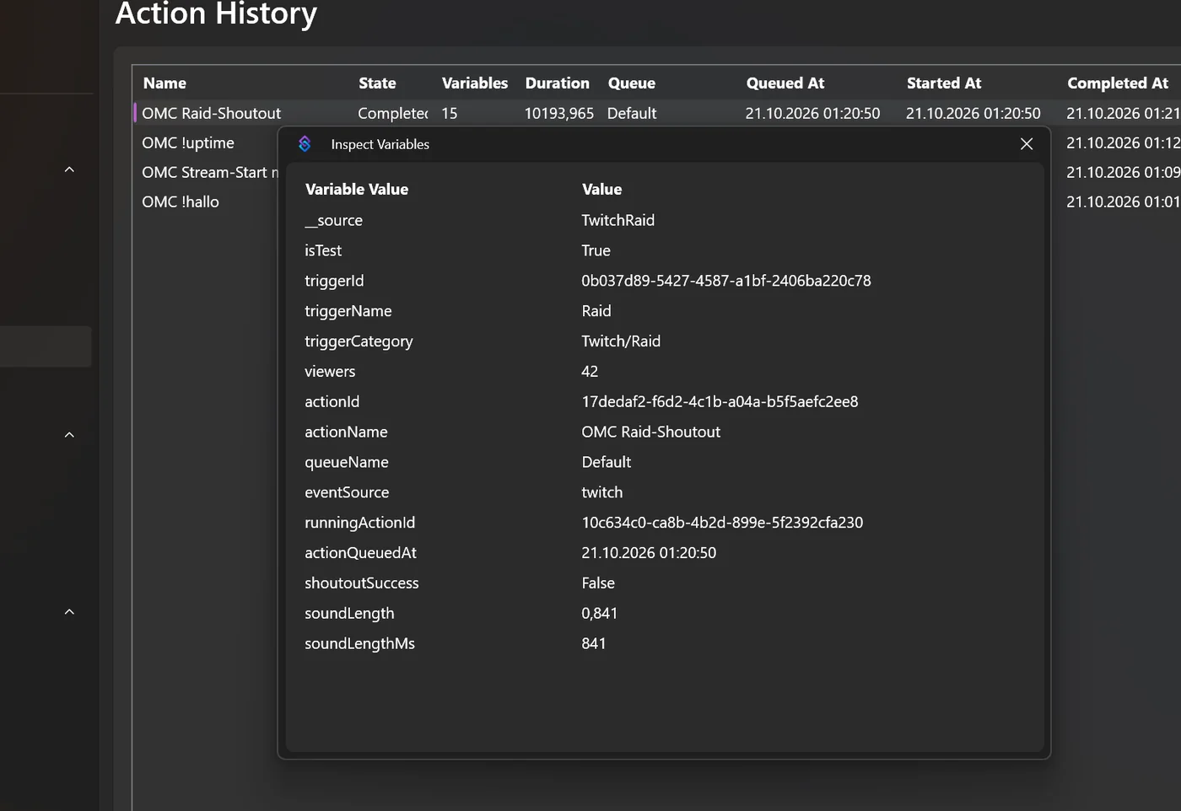This screenshot has width=1181, height=811.
Task: Select the OMC !uptime history row
Action: (x=188, y=142)
